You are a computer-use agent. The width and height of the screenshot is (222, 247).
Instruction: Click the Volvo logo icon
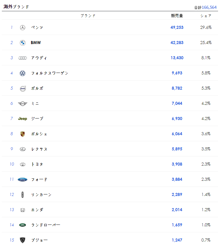(x=23, y=88)
